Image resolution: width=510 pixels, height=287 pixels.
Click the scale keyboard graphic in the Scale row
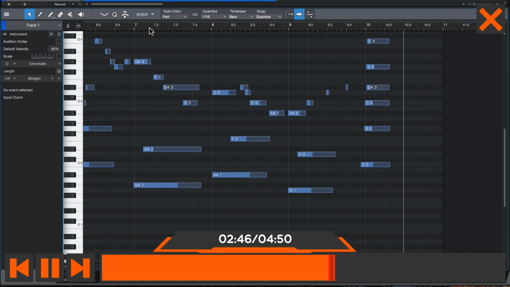click(x=43, y=56)
